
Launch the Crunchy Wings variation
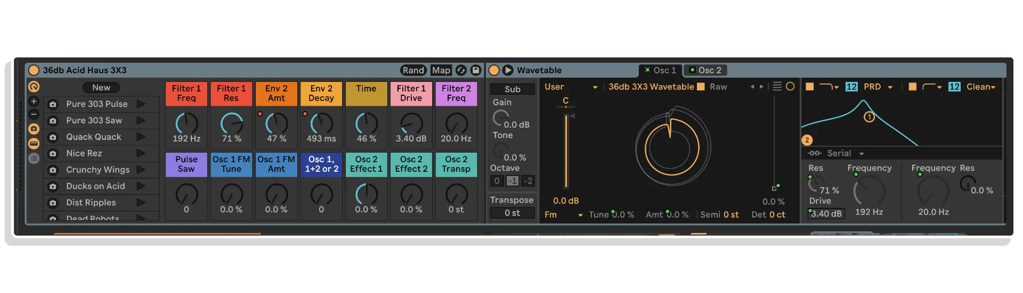[141, 170]
